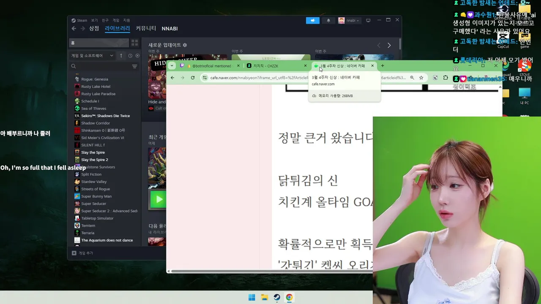Switch to botrixoficial mentioned browser tab
This screenshot has width=541, height=304.
[x=210, y=65]
